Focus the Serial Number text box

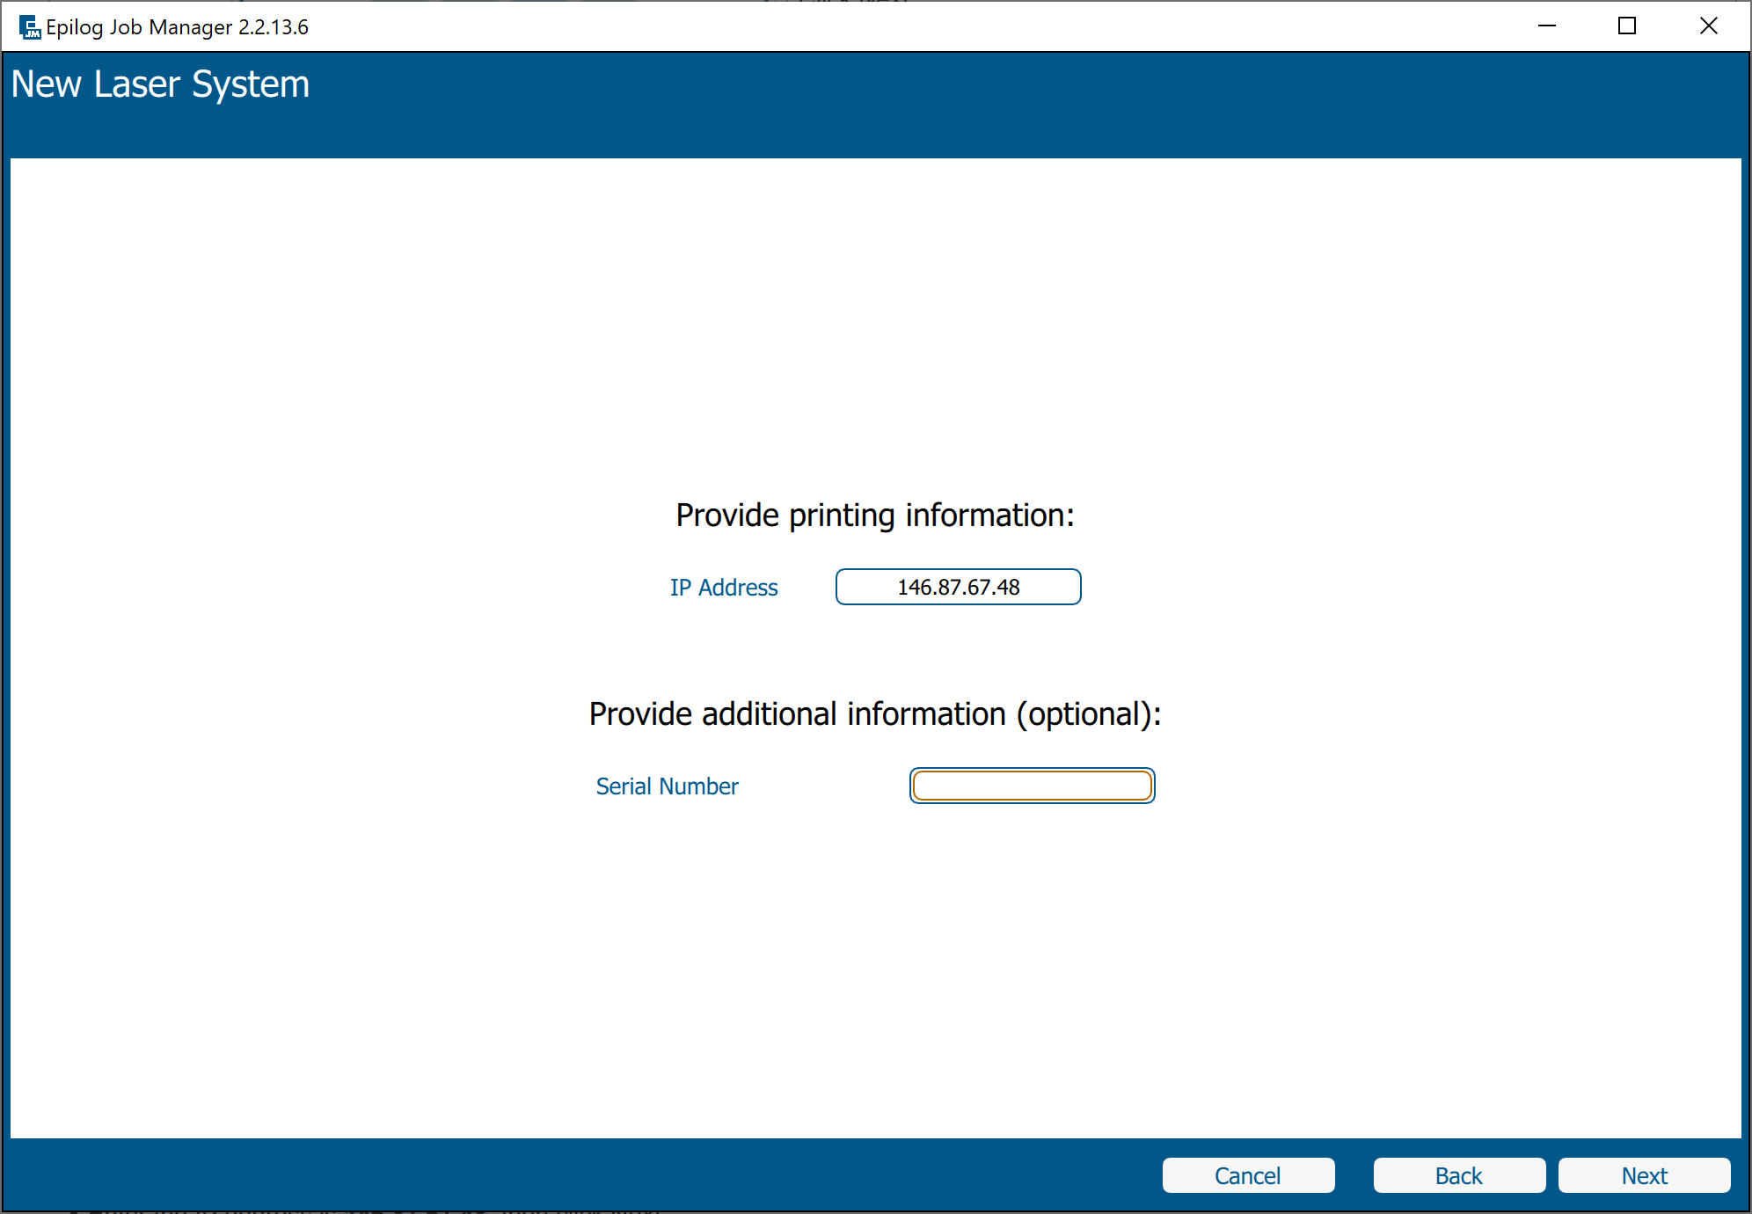coord(1032,786)
